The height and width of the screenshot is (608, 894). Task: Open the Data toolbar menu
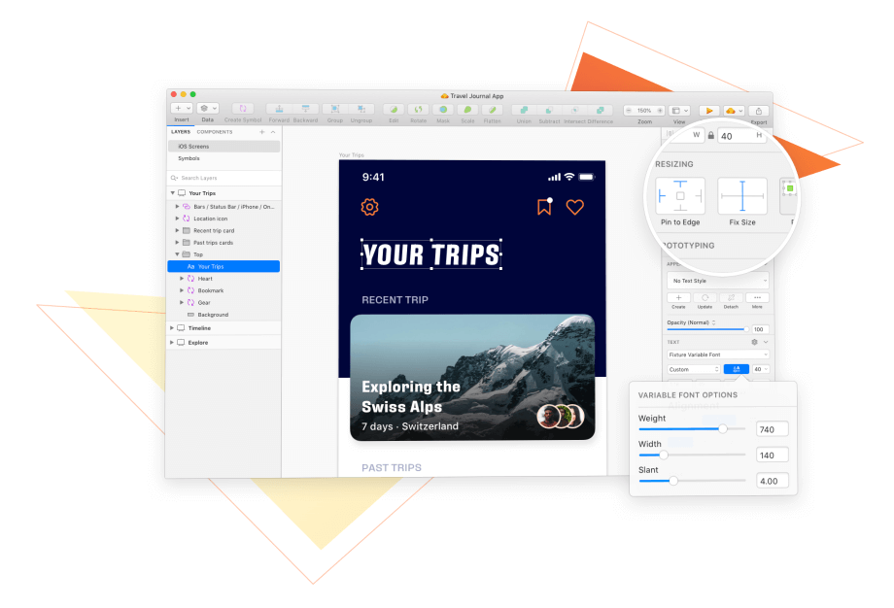click(x=208, y=108)
